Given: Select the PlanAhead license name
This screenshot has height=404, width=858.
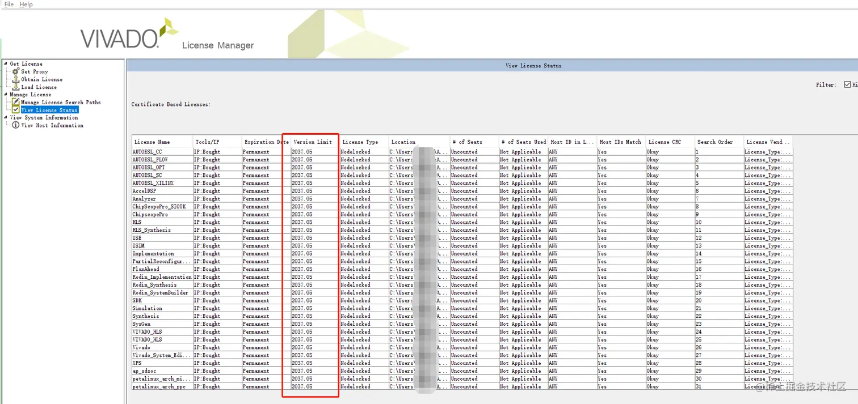Looking at the screenshot, I should tap(145, 269).
